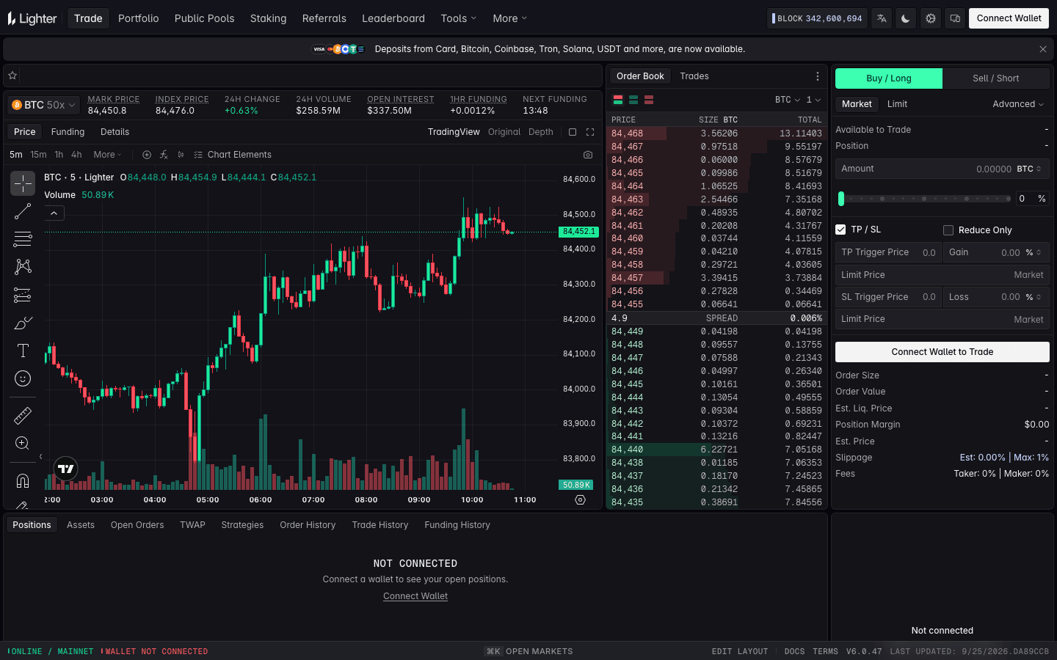Toggle dark mode with the moon icon
The image size is (1057, 660).
click(x=906, y=18)
